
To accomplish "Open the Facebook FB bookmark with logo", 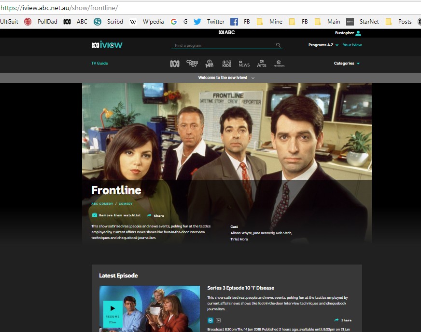I will 240,22.
